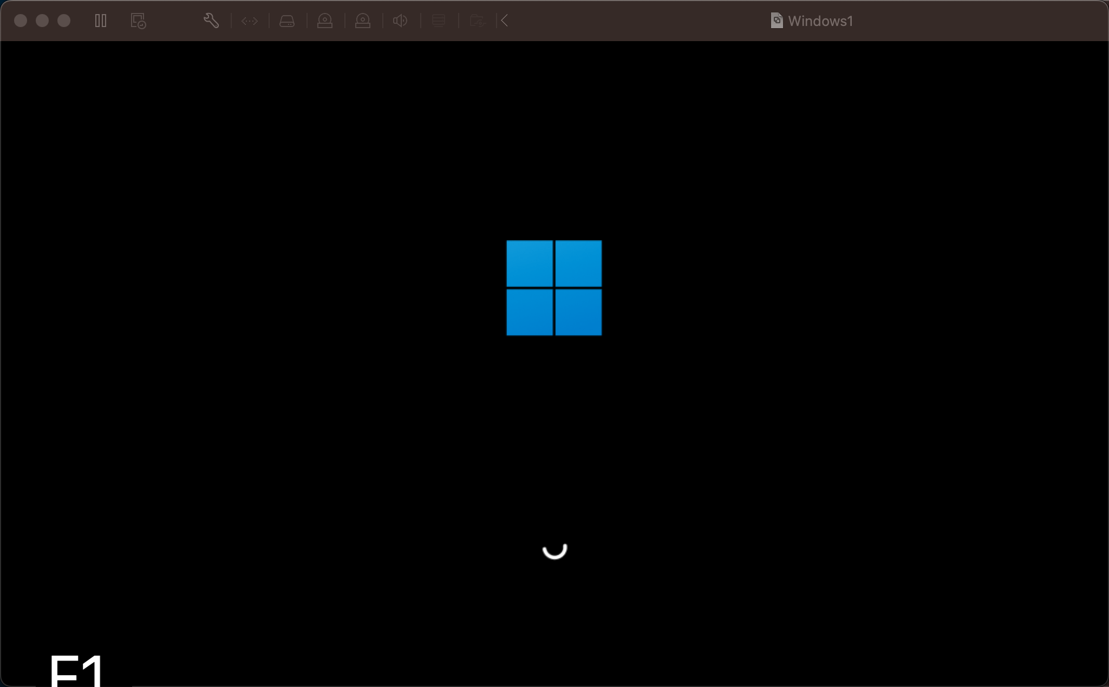This screenshot has width=1109, height=687.
Task: Click the dimmed server rack icon
Action: click(439, 21)
